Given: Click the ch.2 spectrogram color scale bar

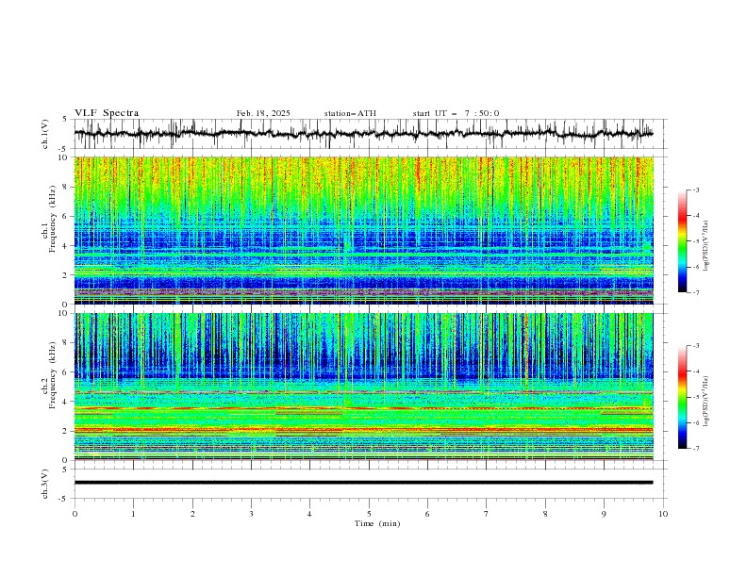Looking at the screenshot, I should tap(682, 397).
